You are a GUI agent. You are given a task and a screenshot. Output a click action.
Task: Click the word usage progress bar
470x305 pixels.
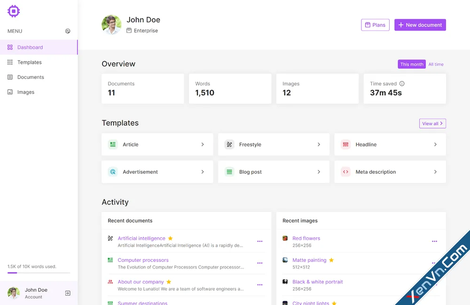(x=39, y=274)
